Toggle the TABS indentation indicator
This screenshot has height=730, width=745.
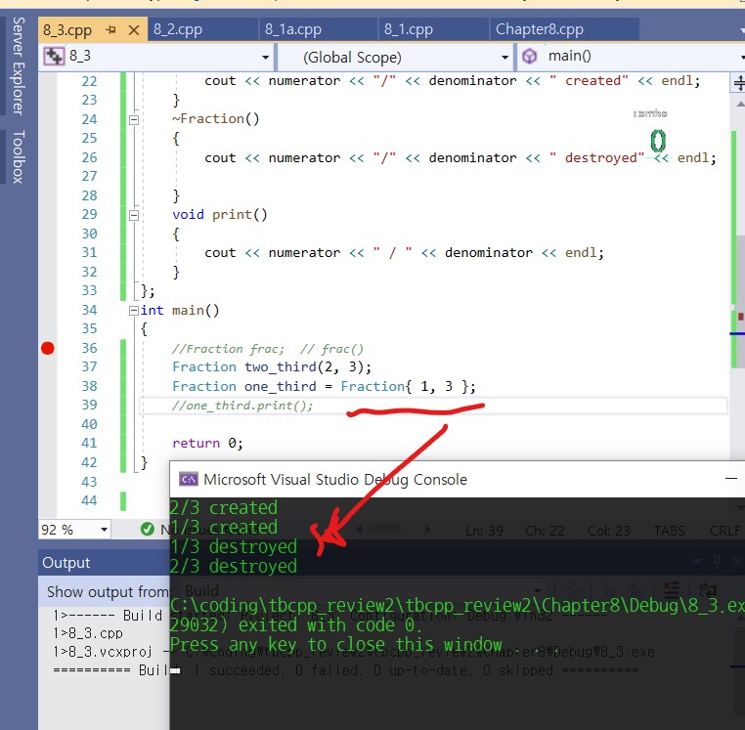coord(670,530)
